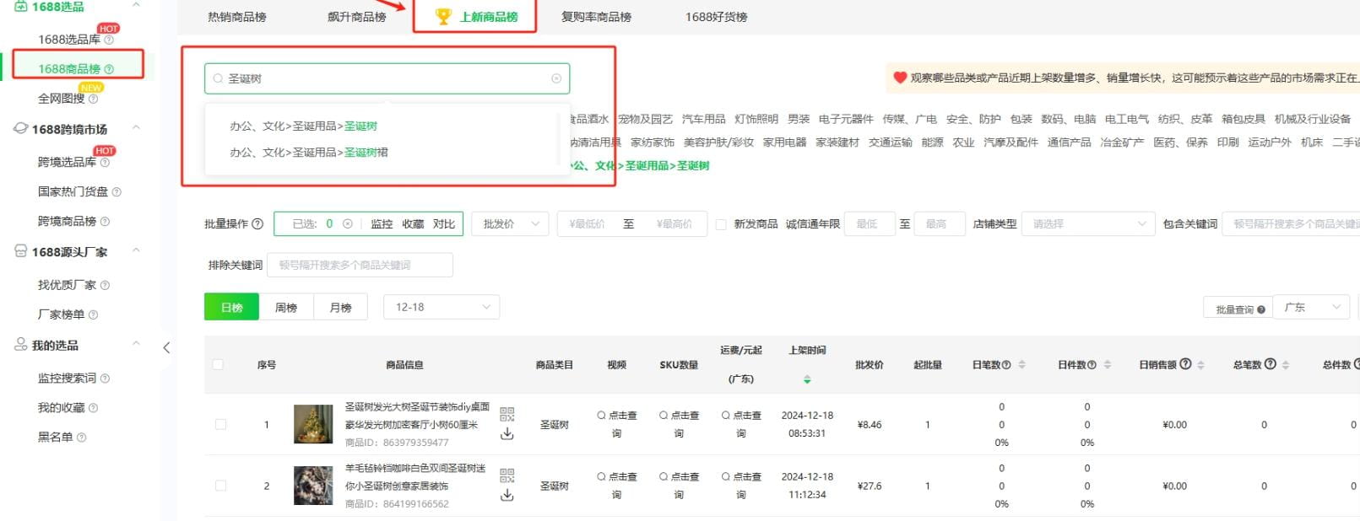Open the 批发价 dropdown
The width and height of the screenshot is (1360, 521).
pos(510,224)
